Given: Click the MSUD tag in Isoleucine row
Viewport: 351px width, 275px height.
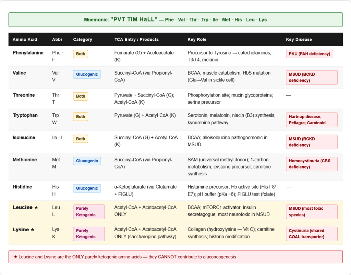Looking at the screenshot, I should [312, 142].
